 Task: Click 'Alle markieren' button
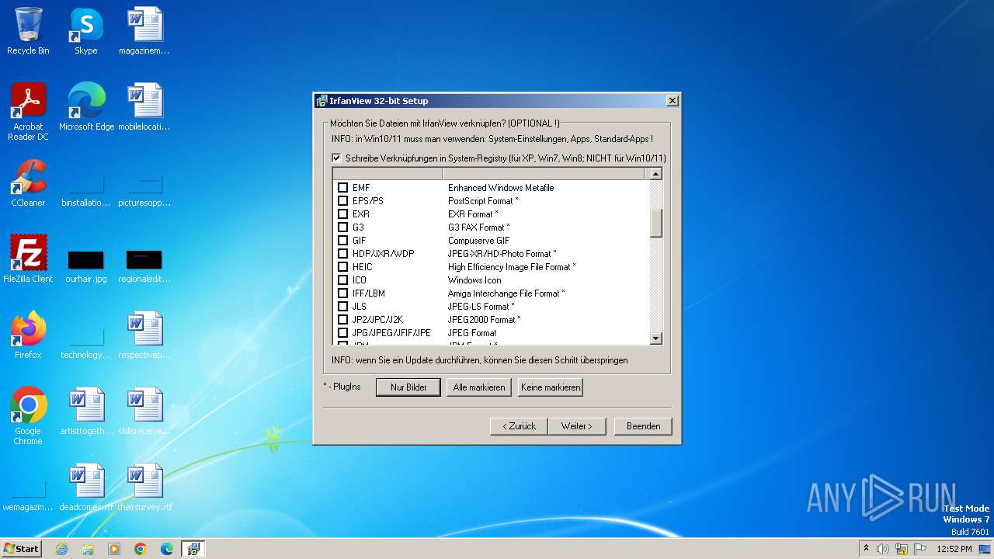479,387
